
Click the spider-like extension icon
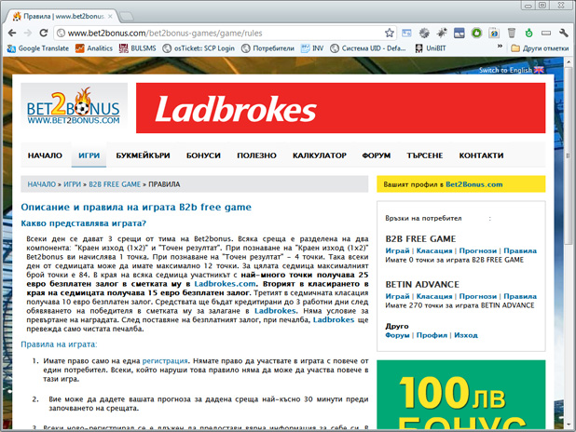point(442,33)
